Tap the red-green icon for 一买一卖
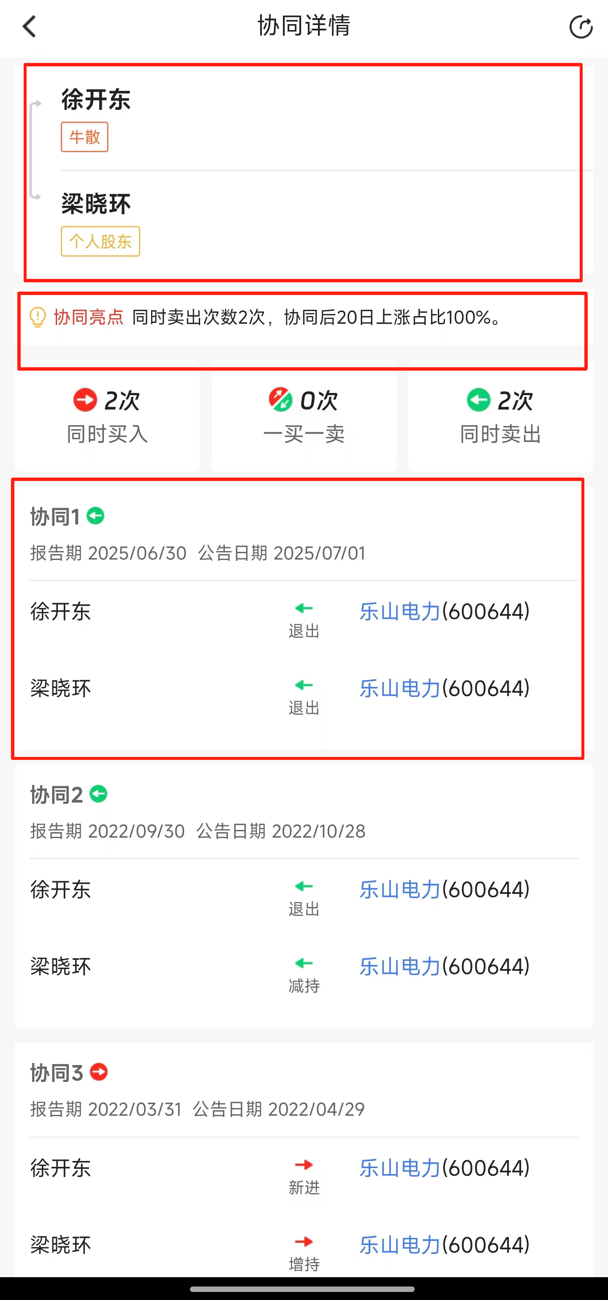This screenshot has width=608, height=1300. pos(280,400)
